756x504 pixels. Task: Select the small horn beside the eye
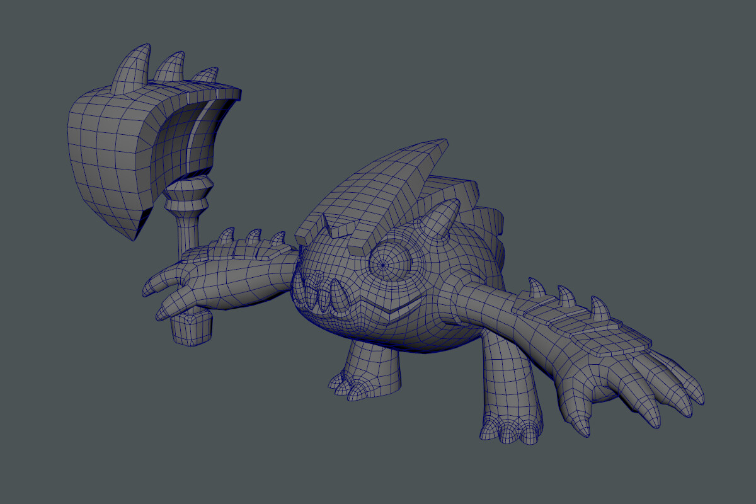(x=440, y=220)
